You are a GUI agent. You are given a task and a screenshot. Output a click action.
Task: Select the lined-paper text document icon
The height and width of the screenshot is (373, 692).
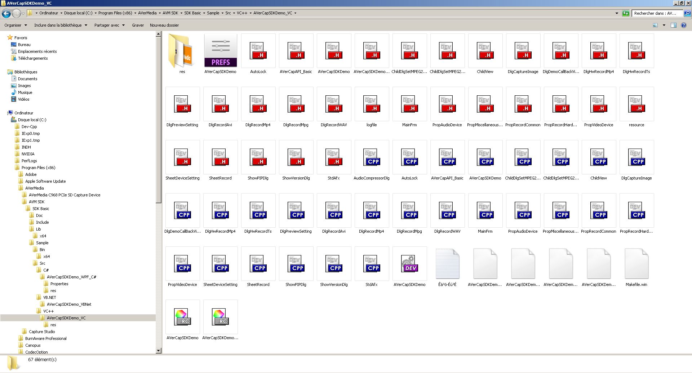pos(448,264)
